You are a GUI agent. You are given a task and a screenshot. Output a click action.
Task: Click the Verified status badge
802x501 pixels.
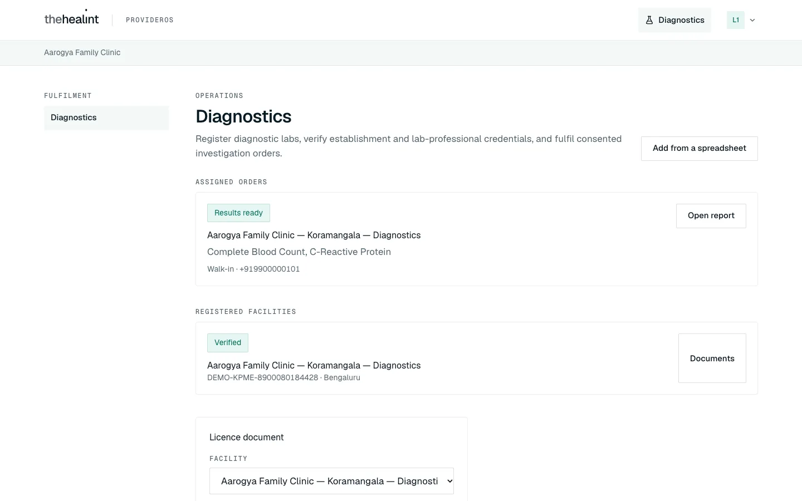pos(228,343)
